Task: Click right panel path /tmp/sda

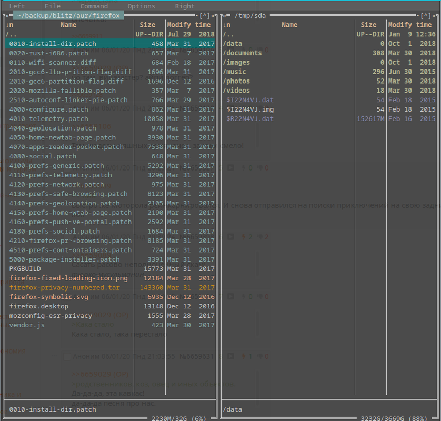Action: tap(250, 15)
